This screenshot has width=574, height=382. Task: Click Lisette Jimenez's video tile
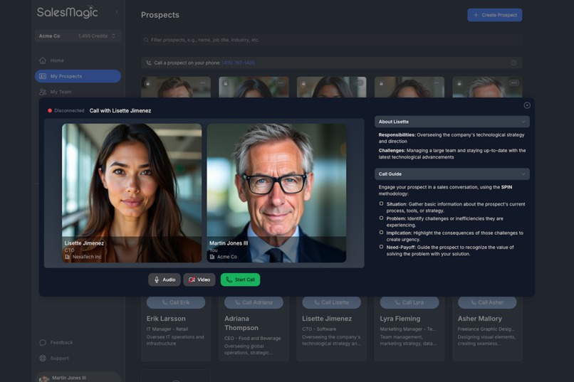132,193
